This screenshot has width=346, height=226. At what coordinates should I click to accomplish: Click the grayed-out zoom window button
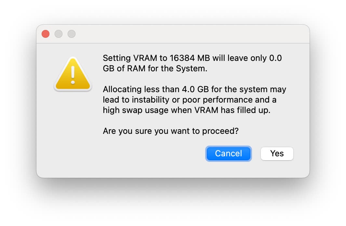tap(72, 34)
